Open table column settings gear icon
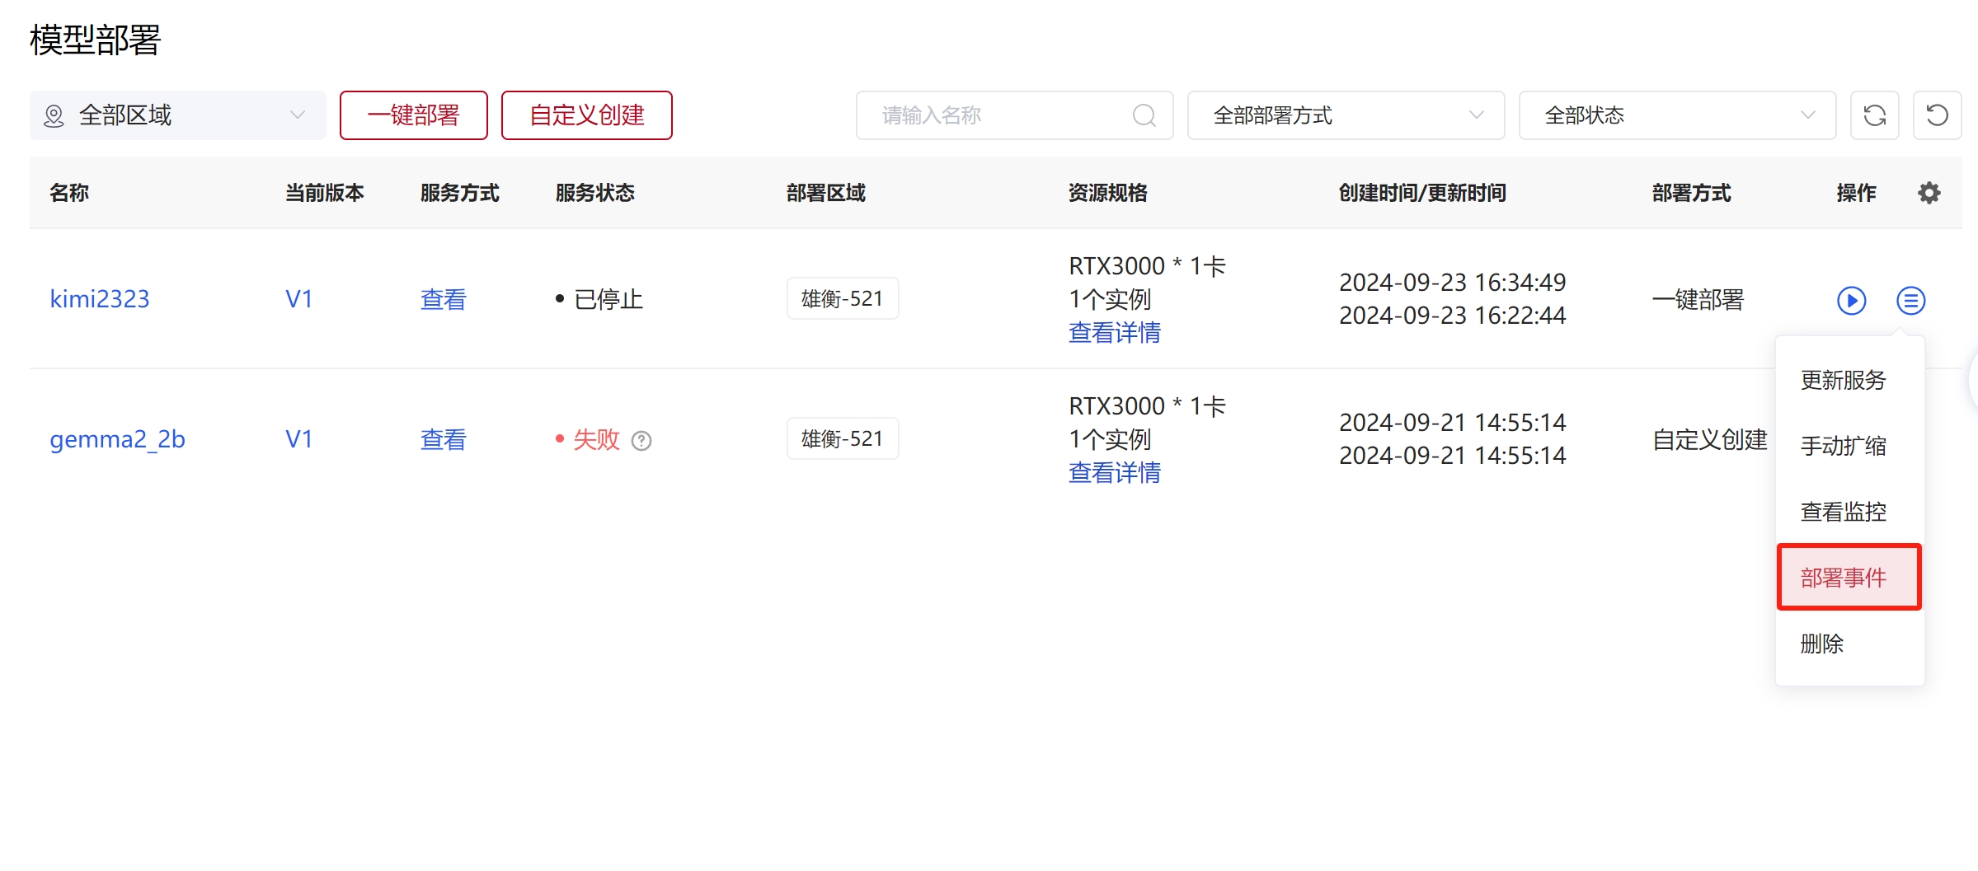Screen dimensions: 1978x871 (1929, 193)
